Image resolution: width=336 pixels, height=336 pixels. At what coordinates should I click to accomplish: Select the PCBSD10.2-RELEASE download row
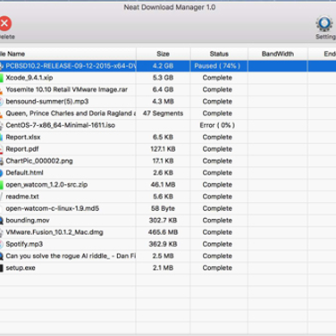(168, 66)
